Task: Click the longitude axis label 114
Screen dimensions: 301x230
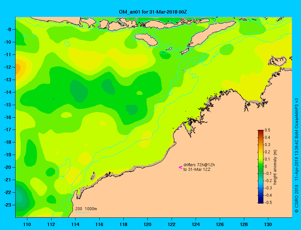Action: [x=75, y=224]
